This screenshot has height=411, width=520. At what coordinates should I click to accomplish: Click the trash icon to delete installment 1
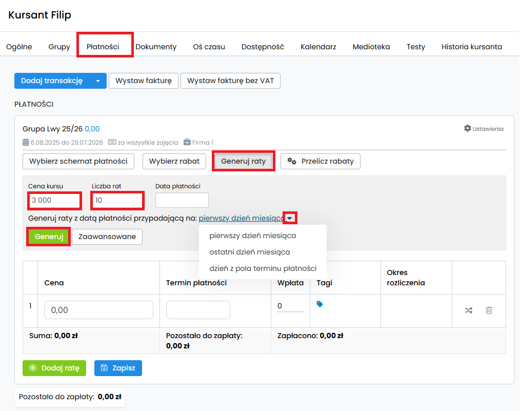(489, 310)
